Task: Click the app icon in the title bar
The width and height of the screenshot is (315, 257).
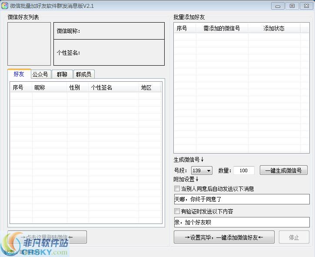Action: point(5,6)
